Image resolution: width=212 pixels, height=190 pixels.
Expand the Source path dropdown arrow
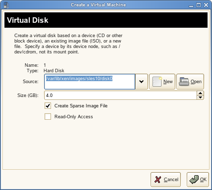pos(141,82)
